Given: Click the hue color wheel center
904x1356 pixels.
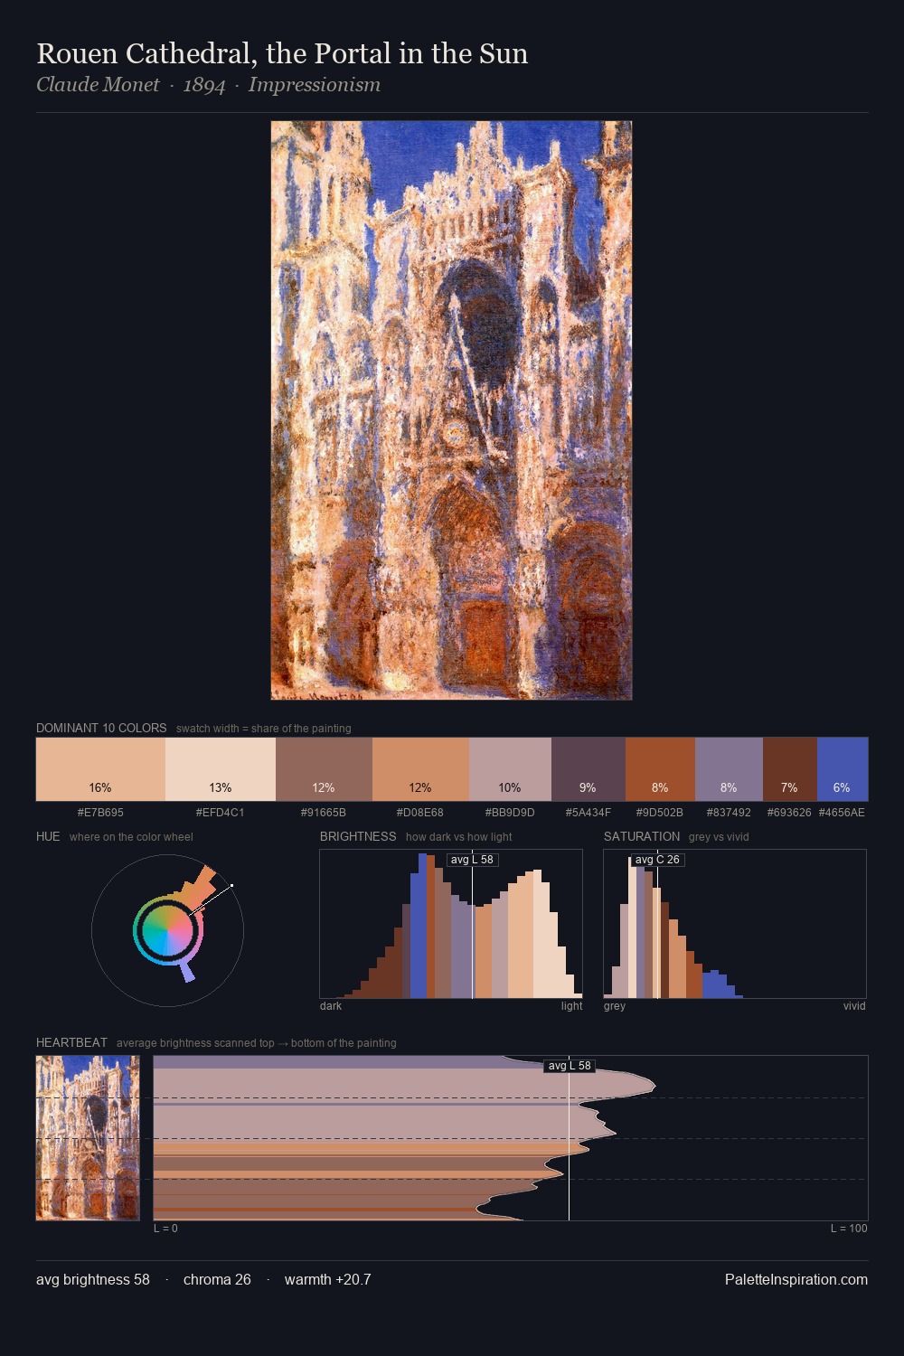Looking at the screenshot, I should coord(167,930).
